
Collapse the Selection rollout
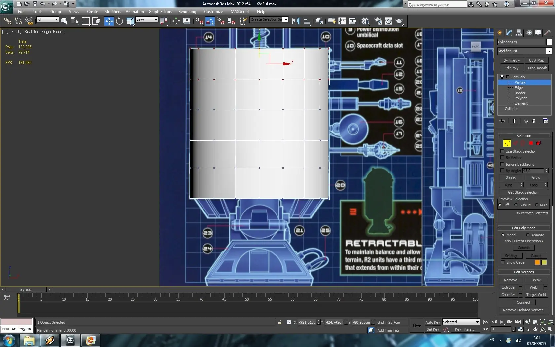click(524, 136)
